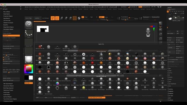
Task: Select the Rotate transform icon
Action: [70, 18]
